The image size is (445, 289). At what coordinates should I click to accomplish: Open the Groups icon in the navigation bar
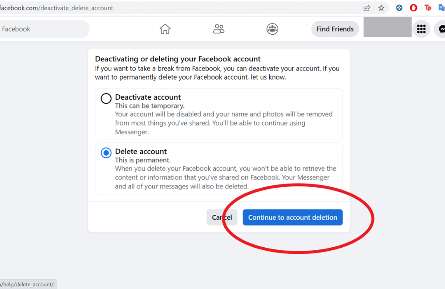pos(272,28)
